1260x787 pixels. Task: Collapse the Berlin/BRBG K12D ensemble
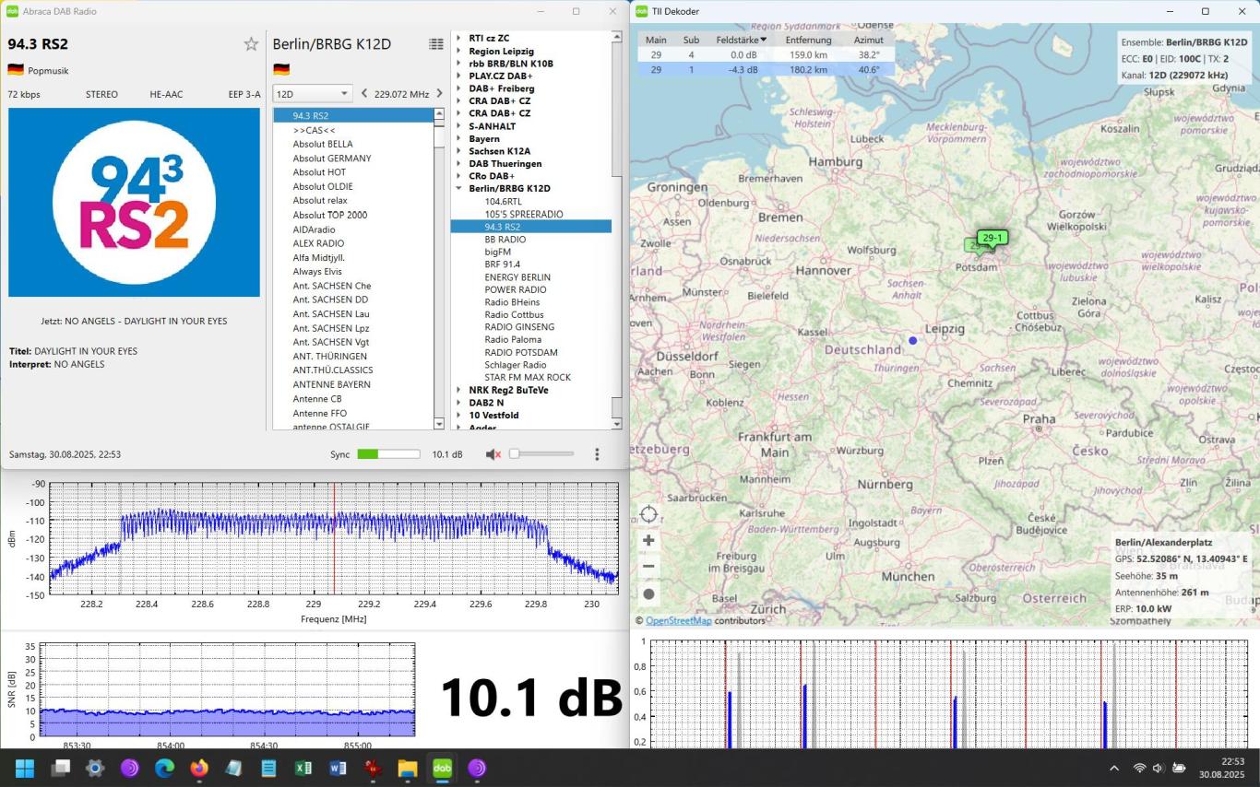pyautogui.click(x=458, y=189)
